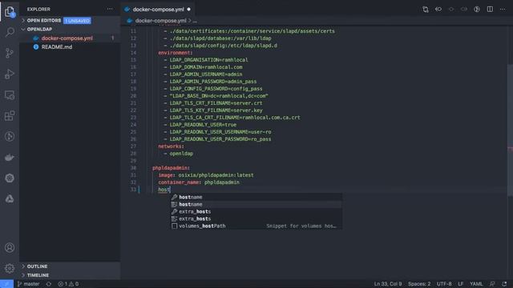Open the Accounts menu icon

coord(10,247)
